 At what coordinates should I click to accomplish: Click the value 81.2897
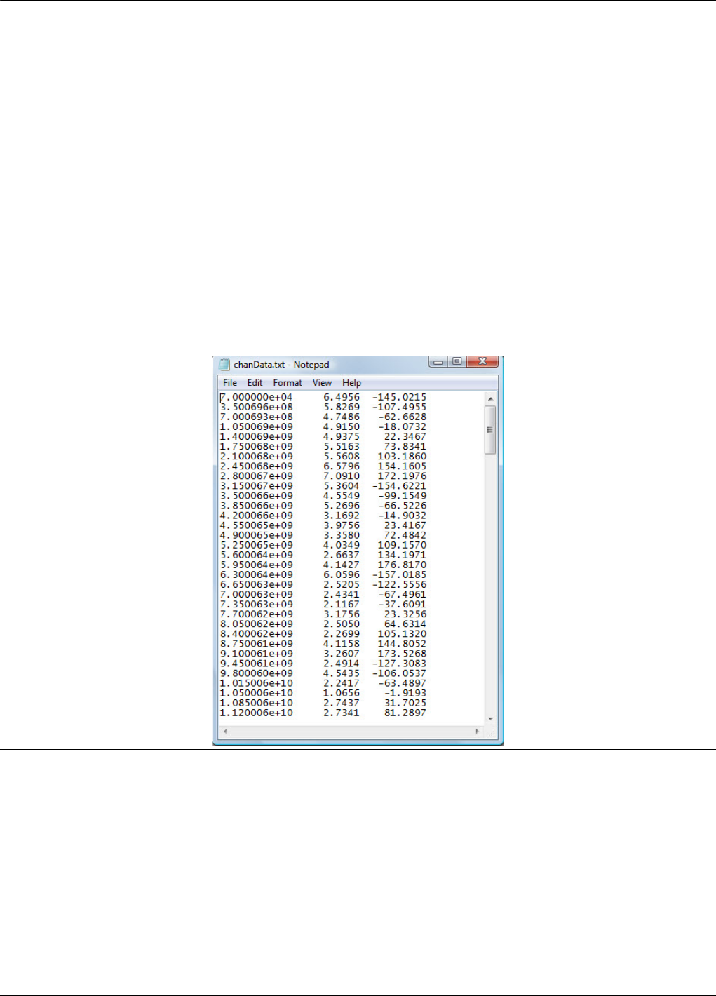point(405,711)
